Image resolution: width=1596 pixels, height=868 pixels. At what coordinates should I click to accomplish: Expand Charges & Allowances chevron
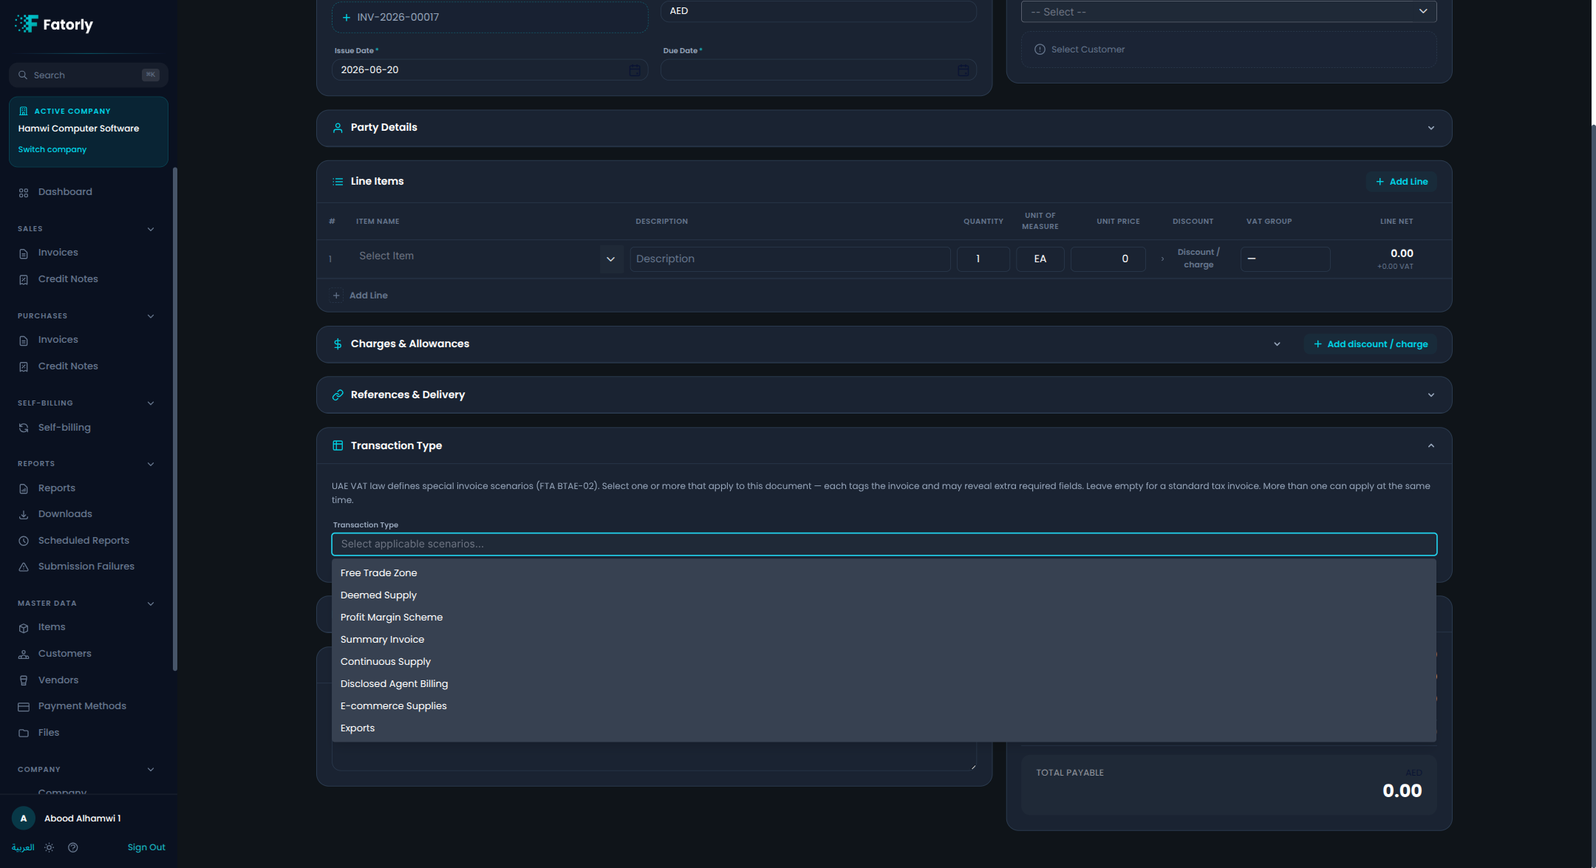tap(1277, 344)
